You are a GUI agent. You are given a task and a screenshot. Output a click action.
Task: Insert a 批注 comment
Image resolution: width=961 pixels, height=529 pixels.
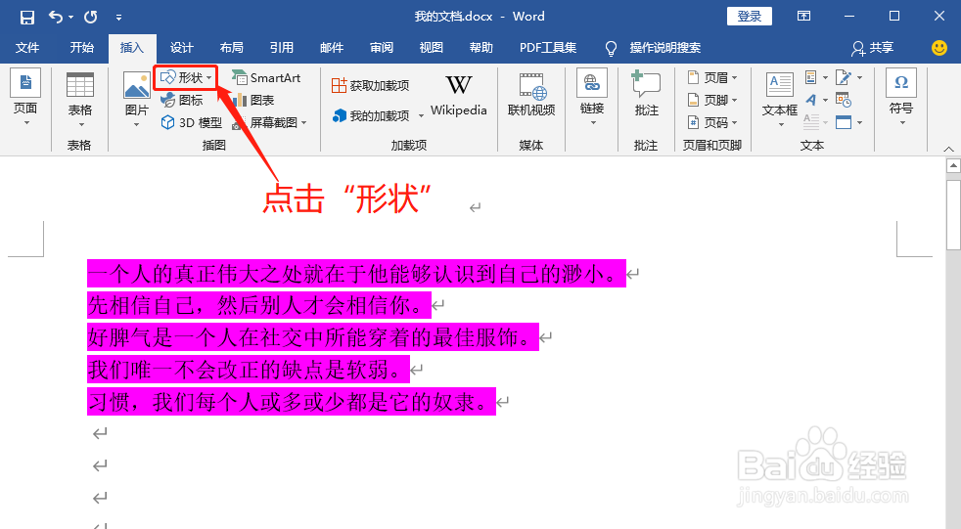tap(646, 95)
